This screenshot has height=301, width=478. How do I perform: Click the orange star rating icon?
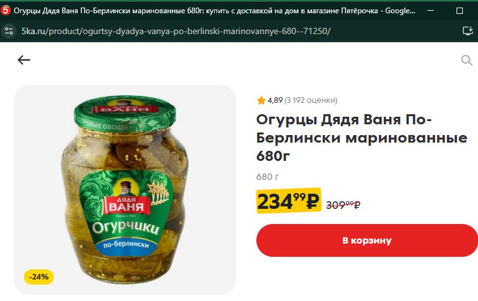pyautogui.click(x=261, y=100)
